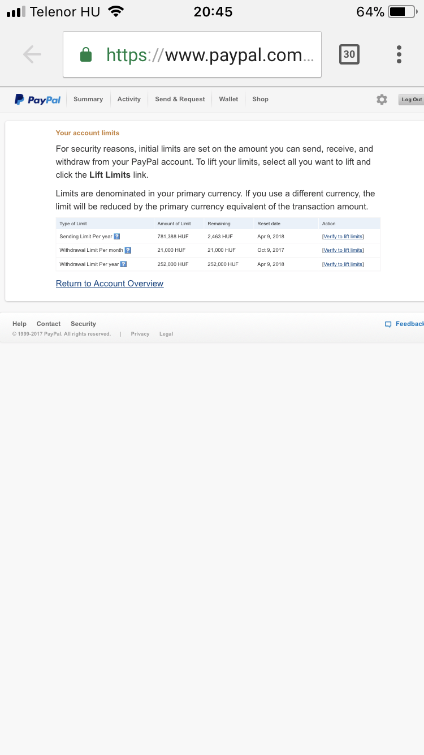Click help icon beside Withdrawal Limit Per year

(123, 264)
